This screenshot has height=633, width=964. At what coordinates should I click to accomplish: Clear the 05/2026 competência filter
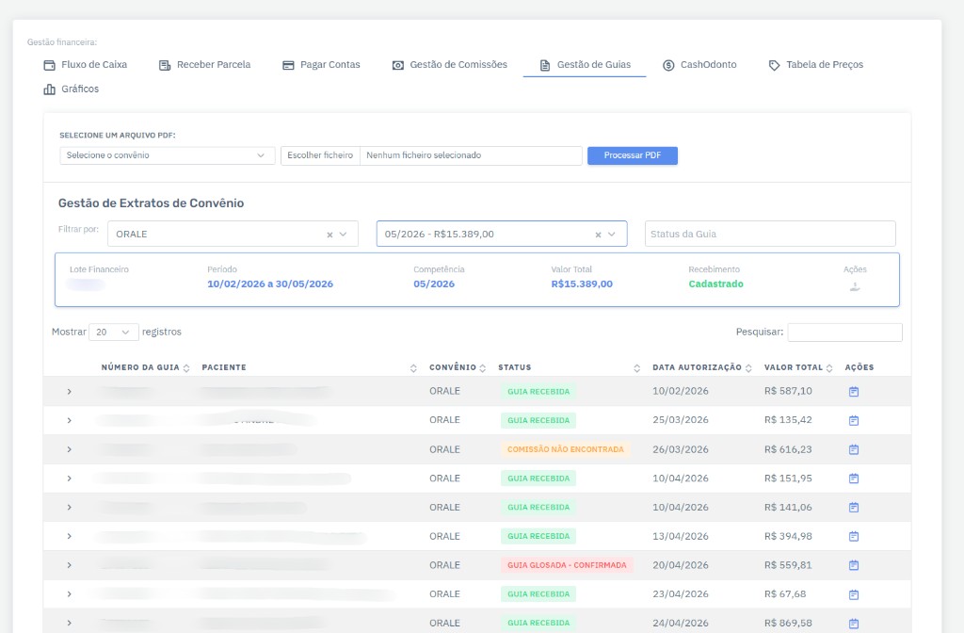598,235
